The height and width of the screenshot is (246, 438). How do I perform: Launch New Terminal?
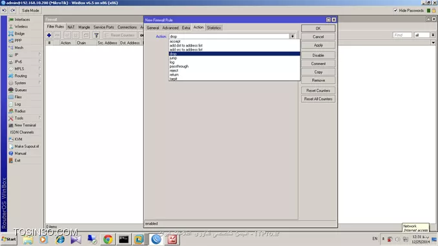tap(25, 125)
